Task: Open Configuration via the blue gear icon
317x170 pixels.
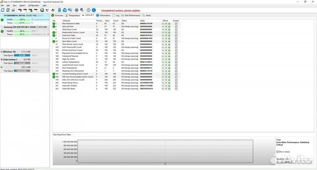Action: (77, 10)
